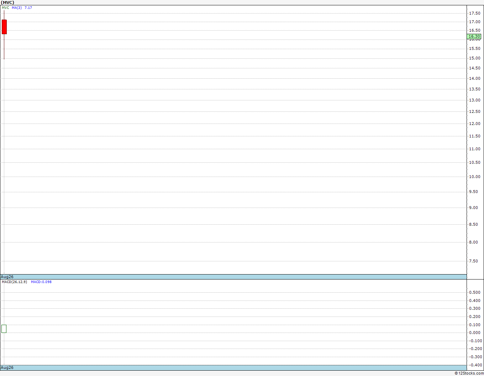Open the 12Stocks.com copyright link
The width and height of the screenshot is (484, 376).
coord(469,373)
